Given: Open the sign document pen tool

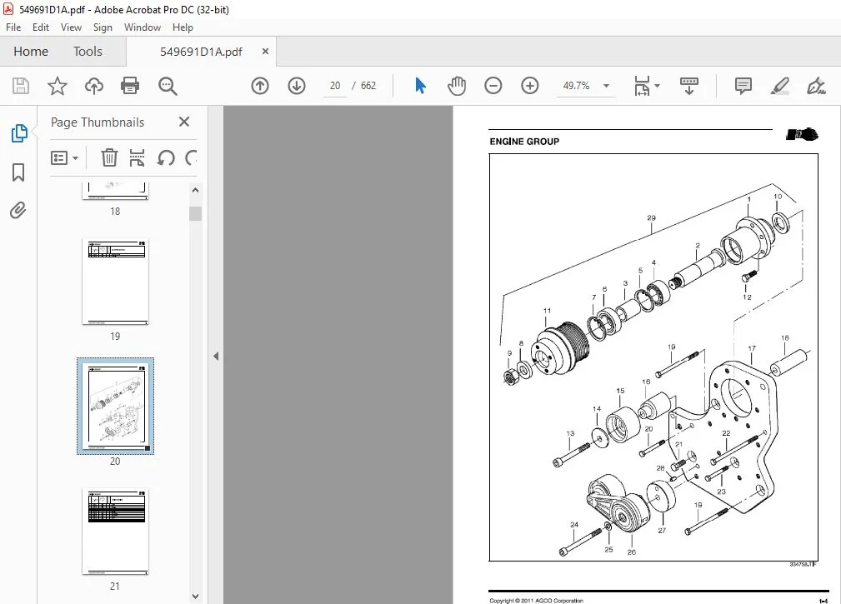Looking at the screenshot, I should [x=816, y=86].
